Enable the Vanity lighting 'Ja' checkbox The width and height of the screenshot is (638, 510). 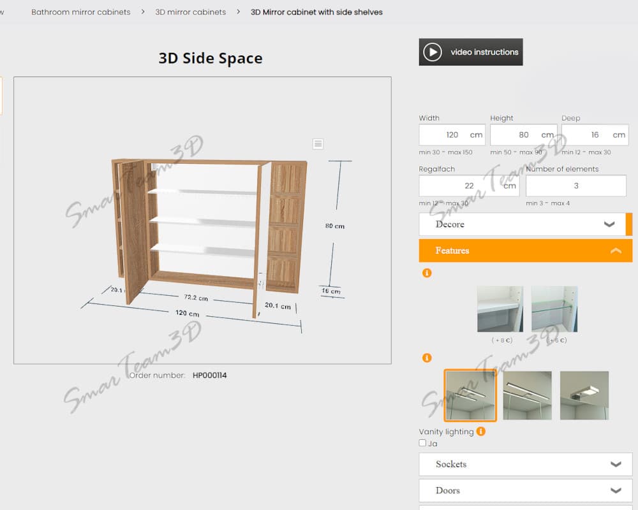(x=422, y=443)
